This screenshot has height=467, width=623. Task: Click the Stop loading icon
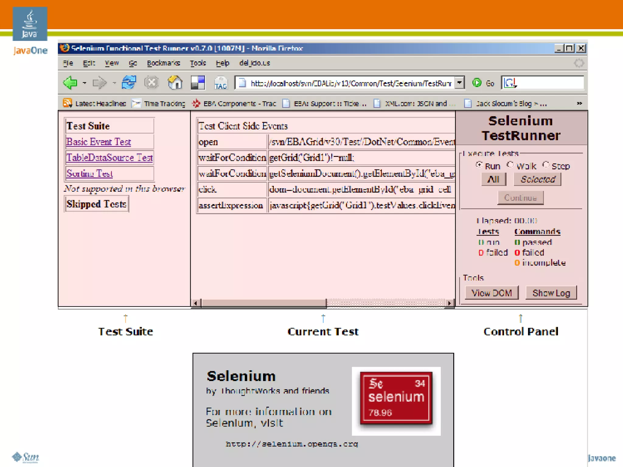(x=151, y=83)
